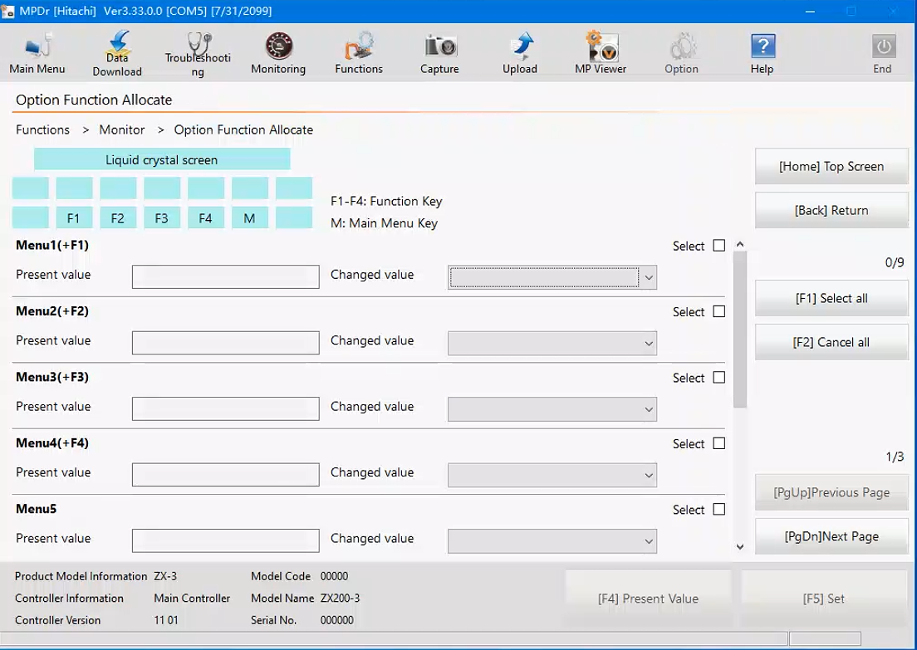The height and width of the screenshot is (650, 917).
Task: Select the Functions toolbar icon
Action: click(x=359, y=54)
